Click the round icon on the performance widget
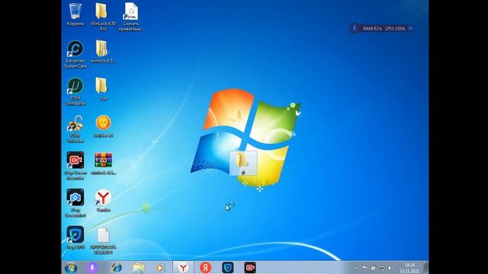This screenshot has width=488, height=274. click(x=354, y=28)
